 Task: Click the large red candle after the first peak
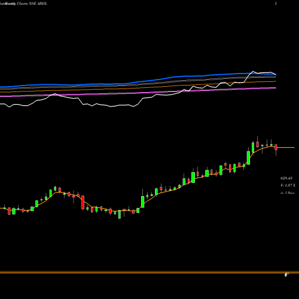[83, 202]
